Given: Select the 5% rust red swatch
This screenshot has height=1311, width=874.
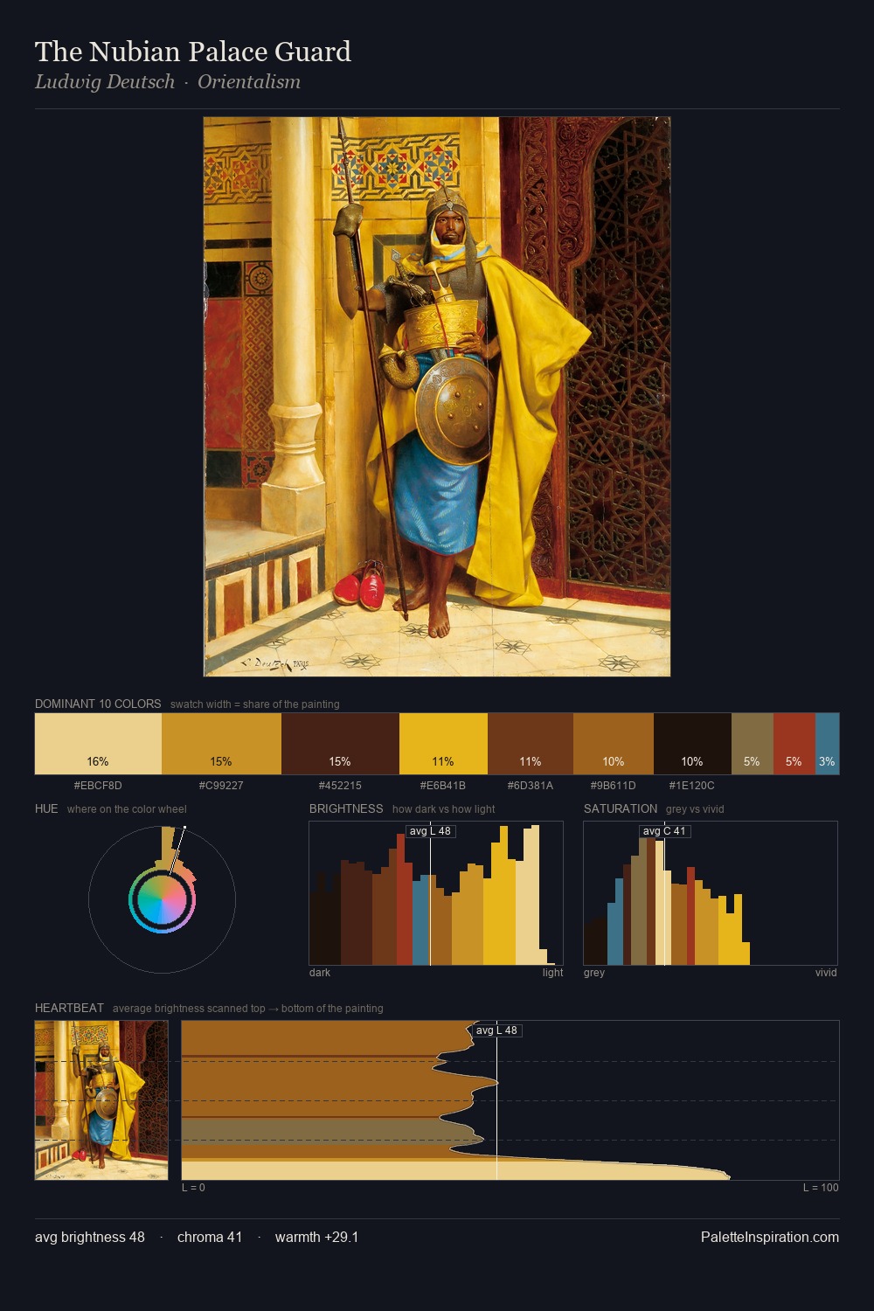Looking at the screenshot, I should [x=794, y=744].
